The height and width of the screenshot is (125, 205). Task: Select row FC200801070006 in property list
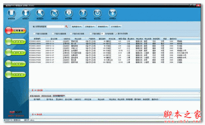pyautogui.click(x=115, y=62)
